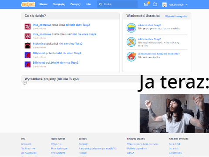Open 'ScratchJr' footer link
The image size is (209, 157).
pyautogui.click(x=174, y=149)
